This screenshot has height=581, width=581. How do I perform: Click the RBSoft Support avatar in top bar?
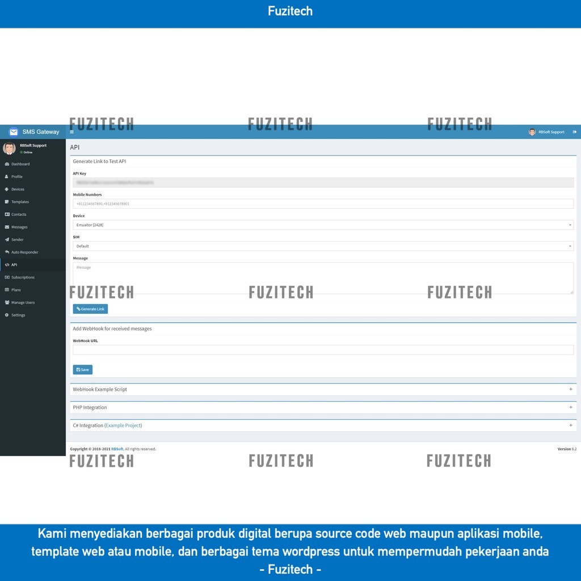(x=532, y=132)
